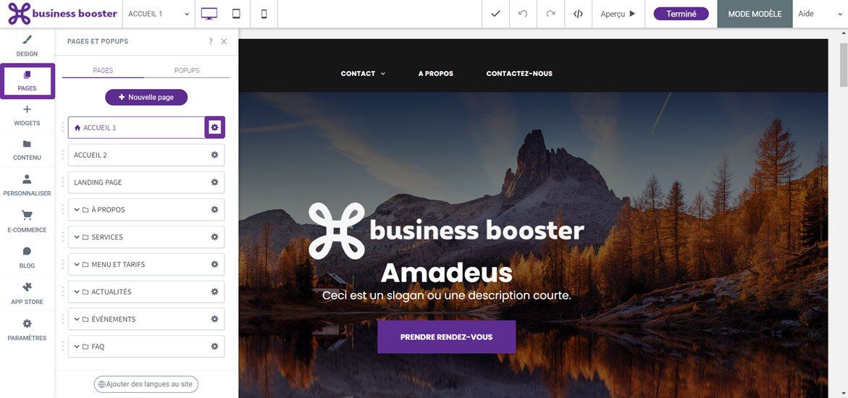This screenshot has height=398, width=848.
Task: Open the Widgets panel
Action: tap(27, 116)
